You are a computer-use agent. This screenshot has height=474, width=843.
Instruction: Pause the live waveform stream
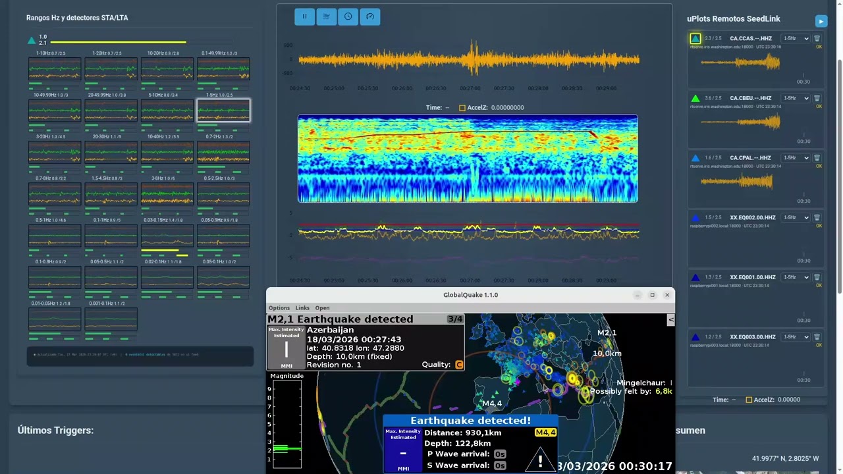click(304, 16)
